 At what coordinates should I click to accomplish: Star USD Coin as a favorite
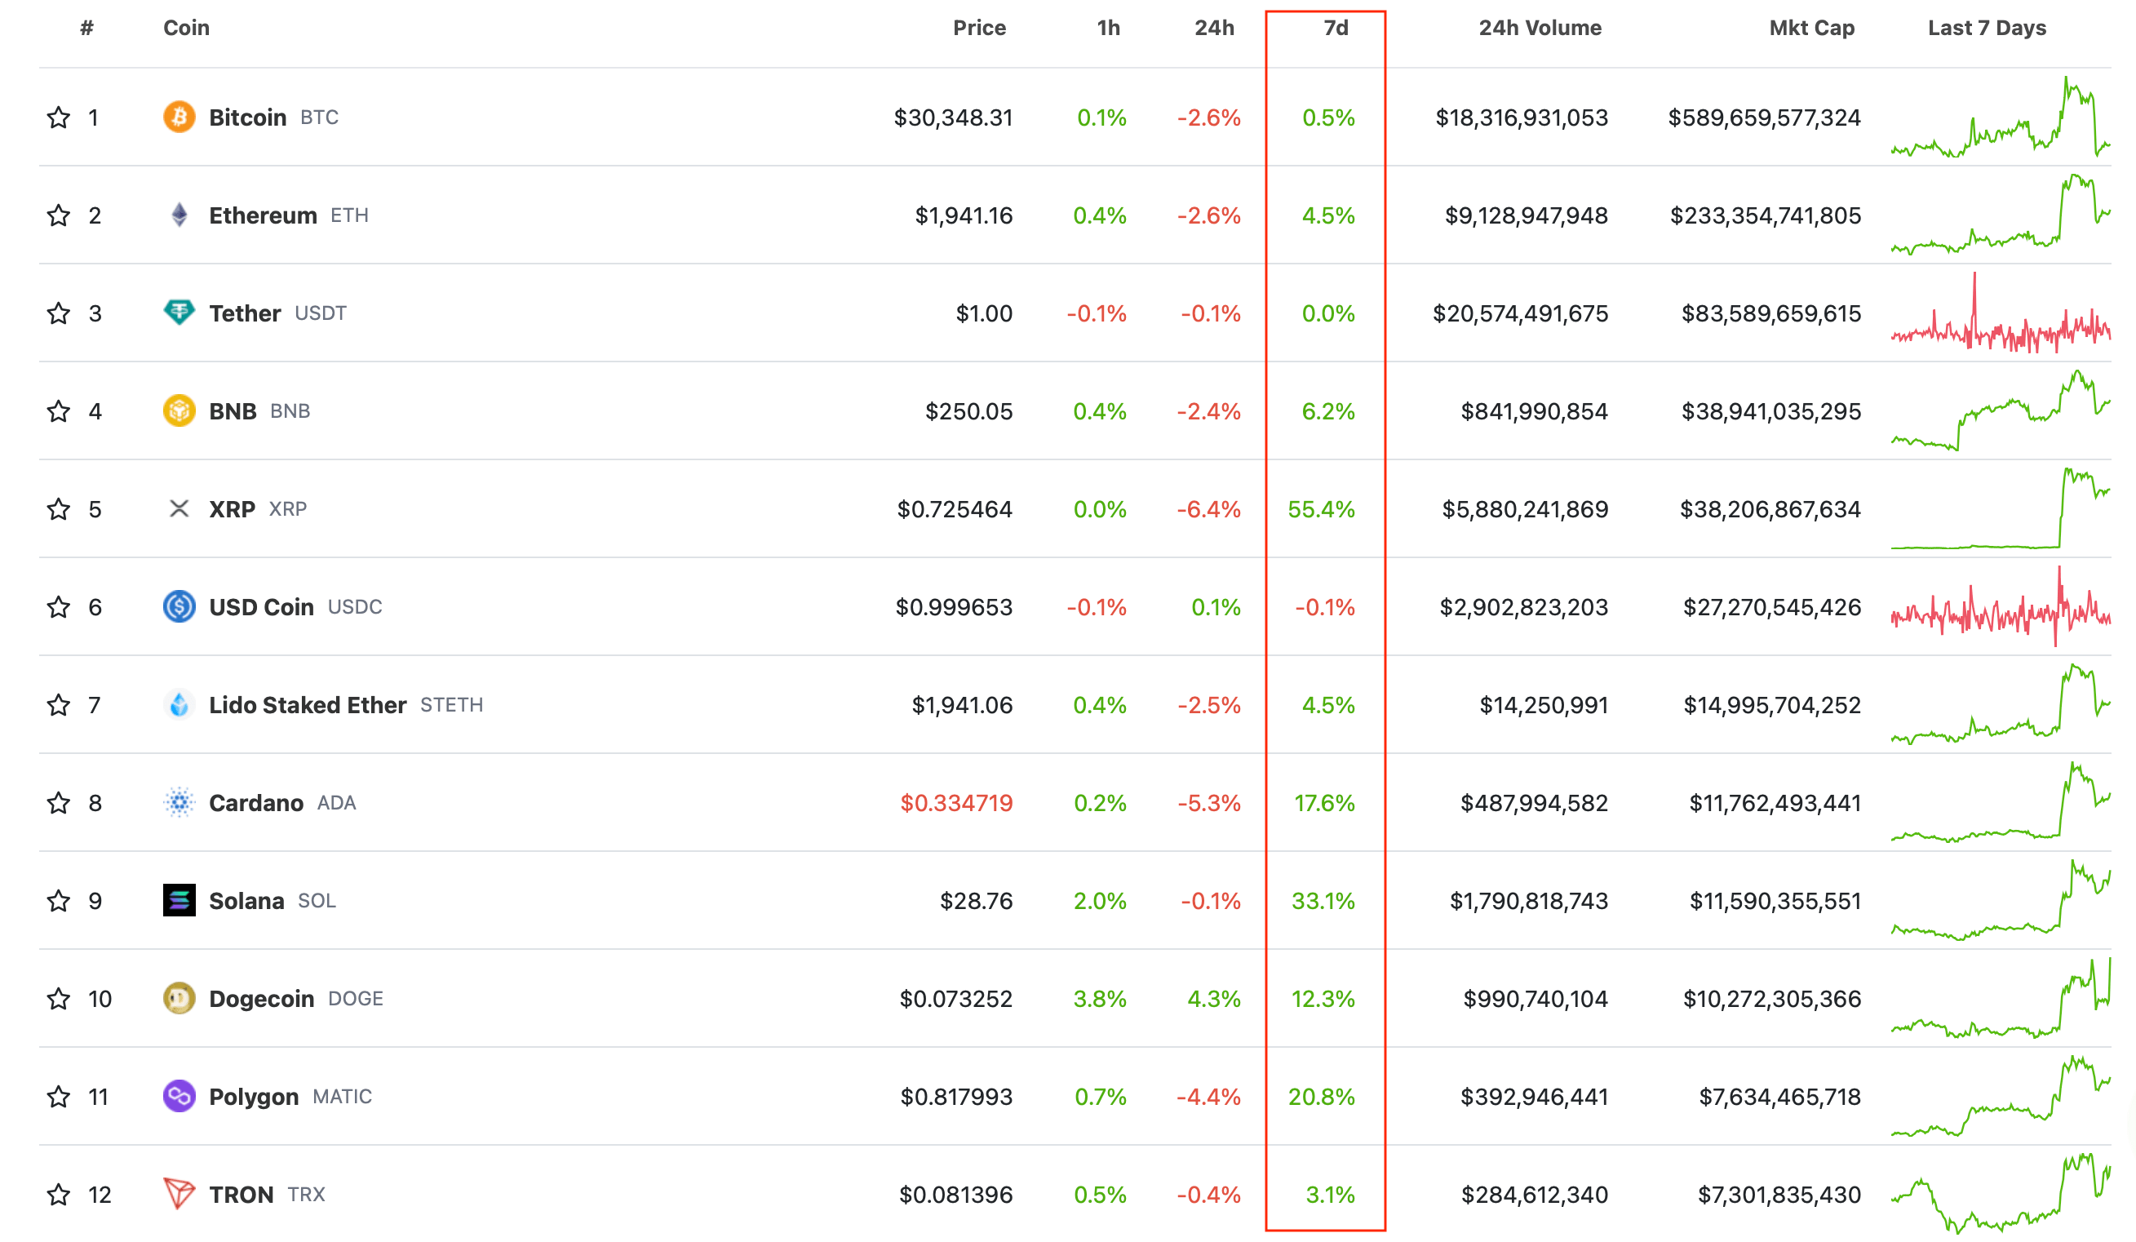pyautogui.click(x=59, y=607)
